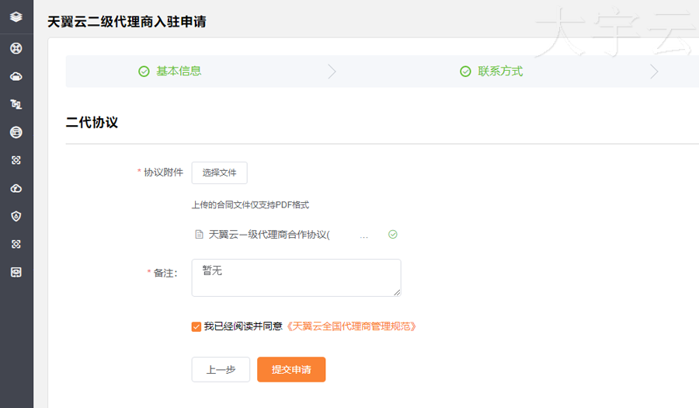Focus the 备注 text area

tap(296, 277)
